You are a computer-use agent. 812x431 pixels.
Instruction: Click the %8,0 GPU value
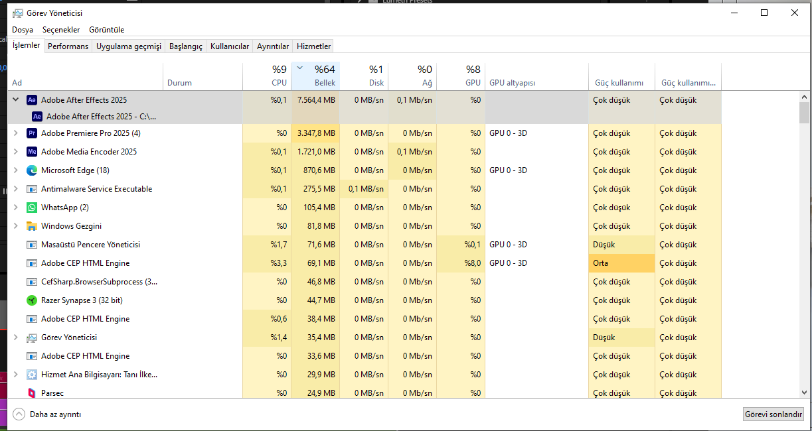click(473, 263)
